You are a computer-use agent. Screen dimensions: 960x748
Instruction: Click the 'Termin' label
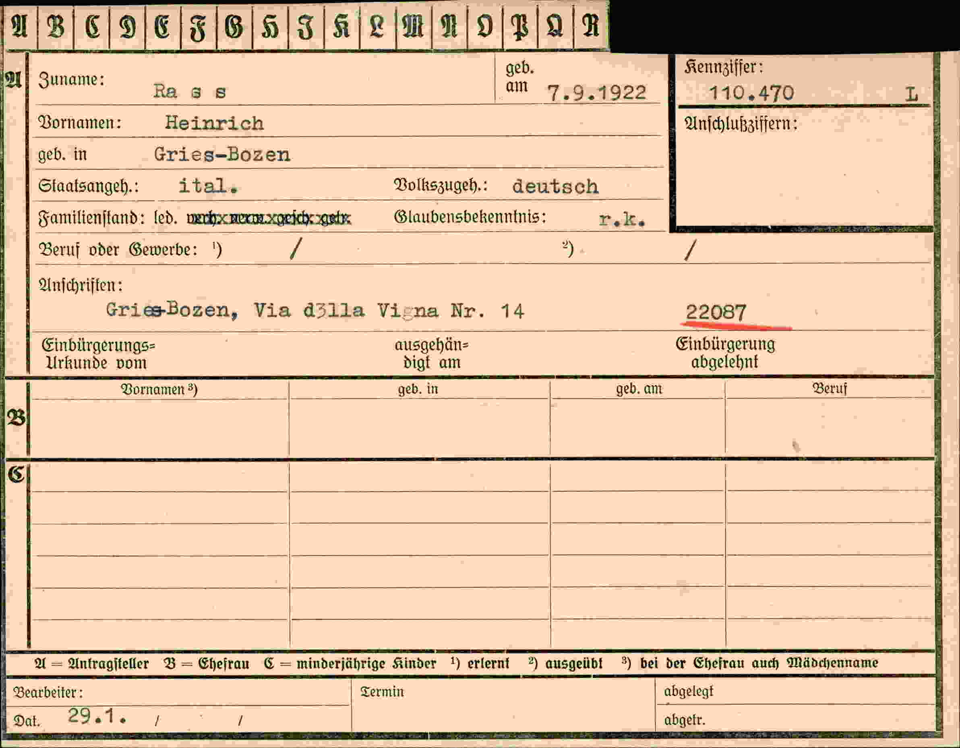382,692
